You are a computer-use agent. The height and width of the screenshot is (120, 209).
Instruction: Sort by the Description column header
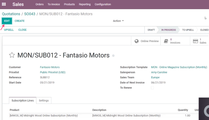click(99, 110)
